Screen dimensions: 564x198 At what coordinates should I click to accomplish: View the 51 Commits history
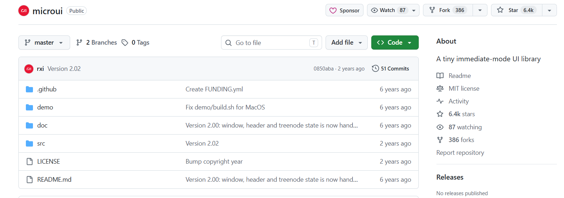390,69
